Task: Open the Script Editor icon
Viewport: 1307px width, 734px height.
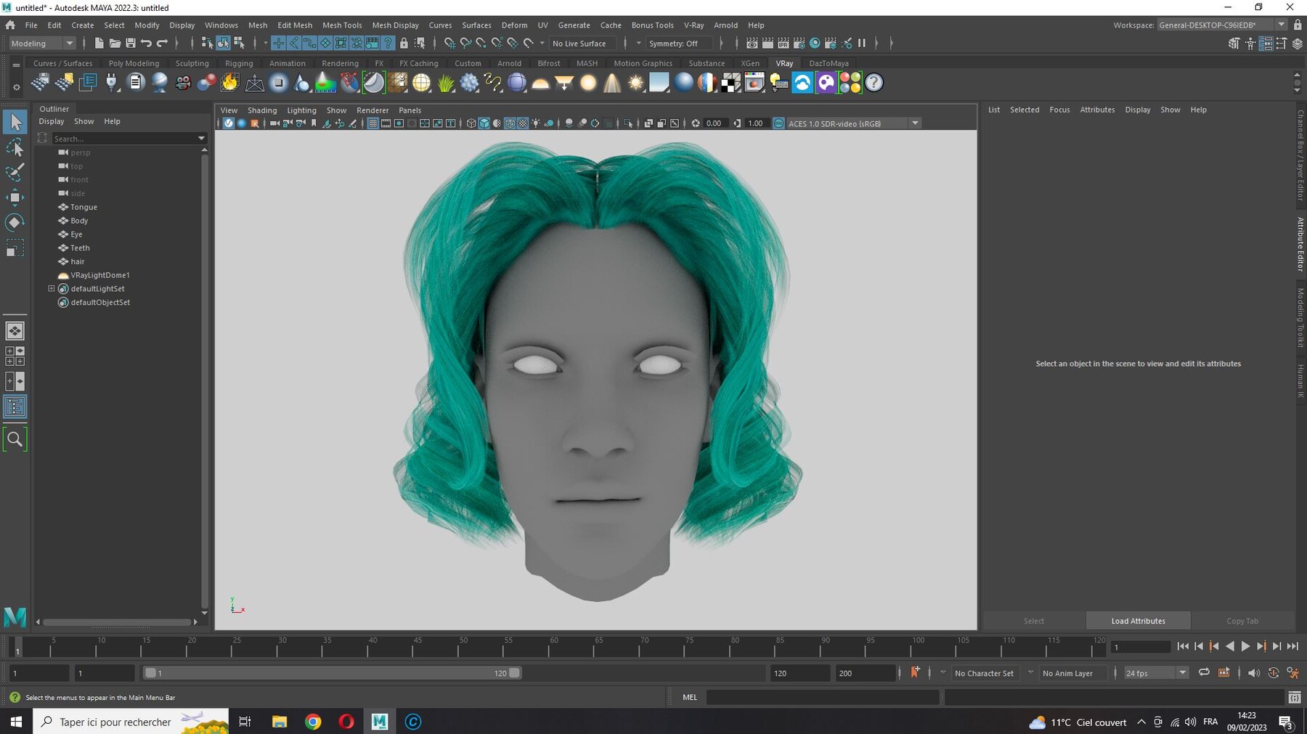Action: tap(1294, 698)
